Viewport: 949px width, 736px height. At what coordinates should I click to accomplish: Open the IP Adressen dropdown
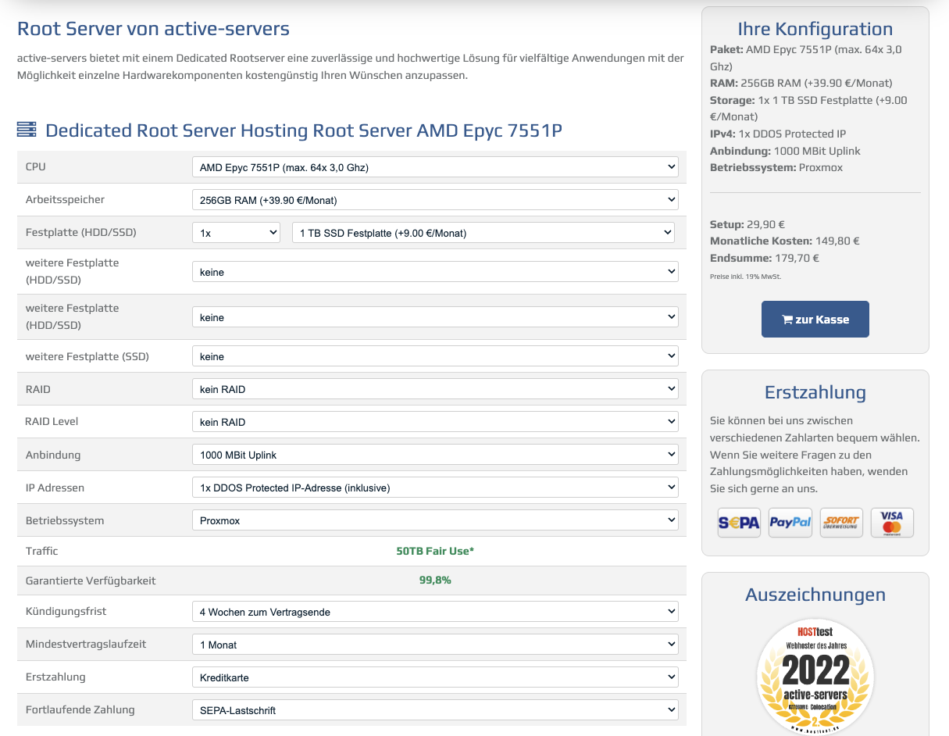pyautogui.click(x=435, y=488)
